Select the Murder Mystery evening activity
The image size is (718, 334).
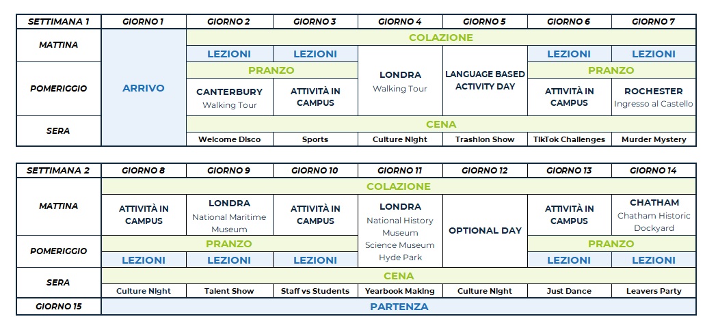tap(653, 139)
